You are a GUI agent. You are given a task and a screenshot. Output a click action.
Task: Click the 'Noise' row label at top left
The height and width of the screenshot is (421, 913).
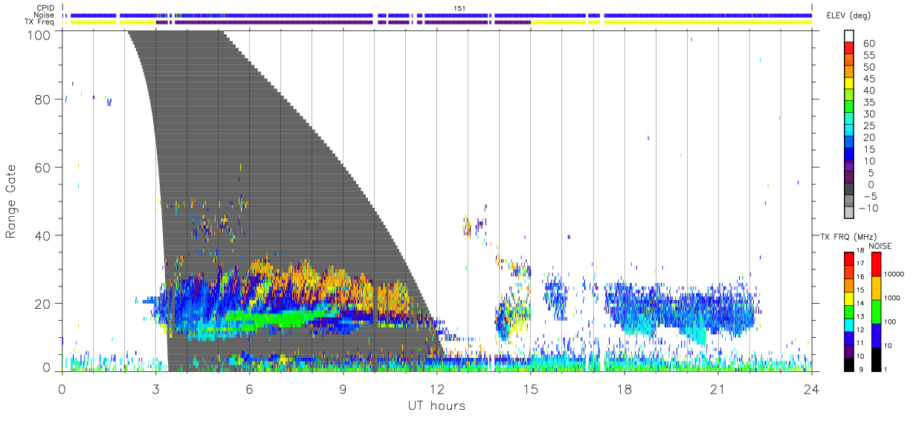tap(44, 15)
